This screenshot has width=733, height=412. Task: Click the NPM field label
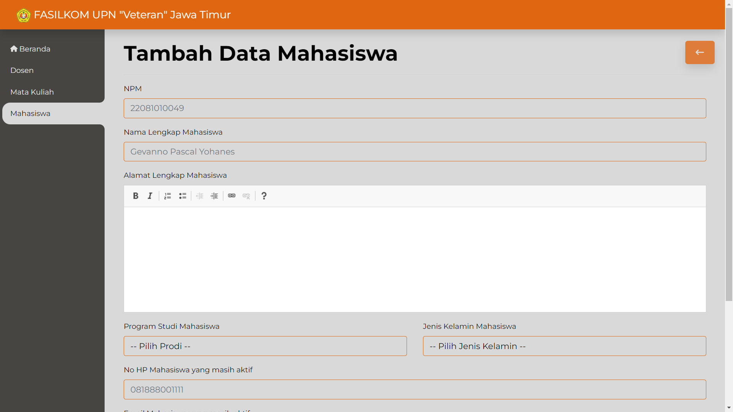coord(132,89)
